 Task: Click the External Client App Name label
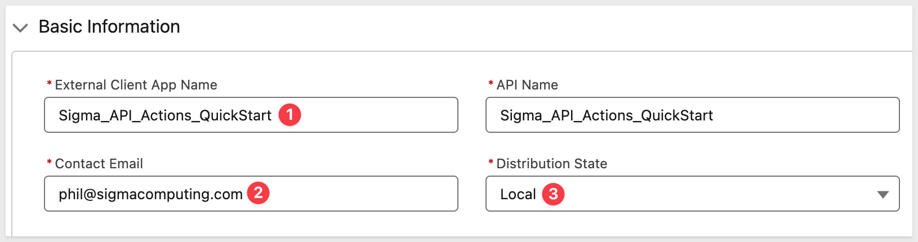136,85
